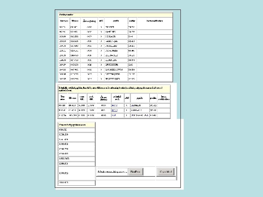Open the FAR potential modification link
The image size is (263, 197).
(114, 115)
